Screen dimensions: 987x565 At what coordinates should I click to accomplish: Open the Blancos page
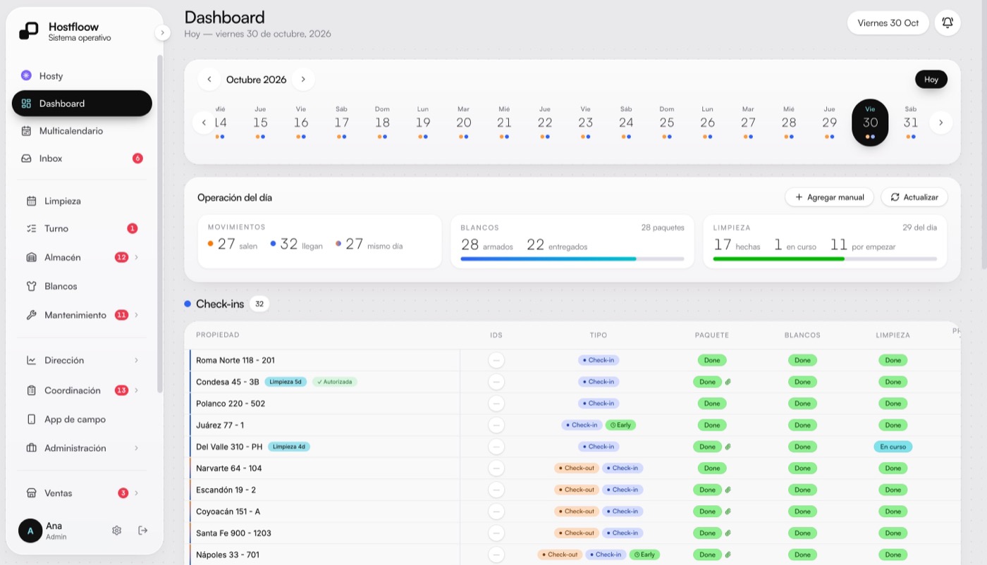(82, 286)
